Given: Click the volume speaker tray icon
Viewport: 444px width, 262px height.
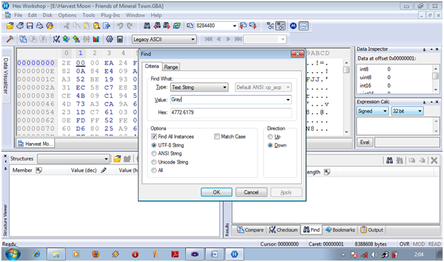Looking at the screenshot, I should (x=374, y=255).
